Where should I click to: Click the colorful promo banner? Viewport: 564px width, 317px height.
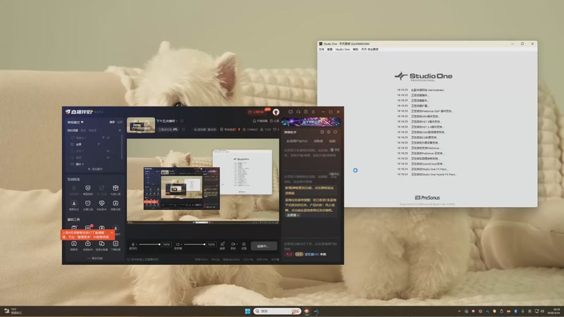point(311,122)
